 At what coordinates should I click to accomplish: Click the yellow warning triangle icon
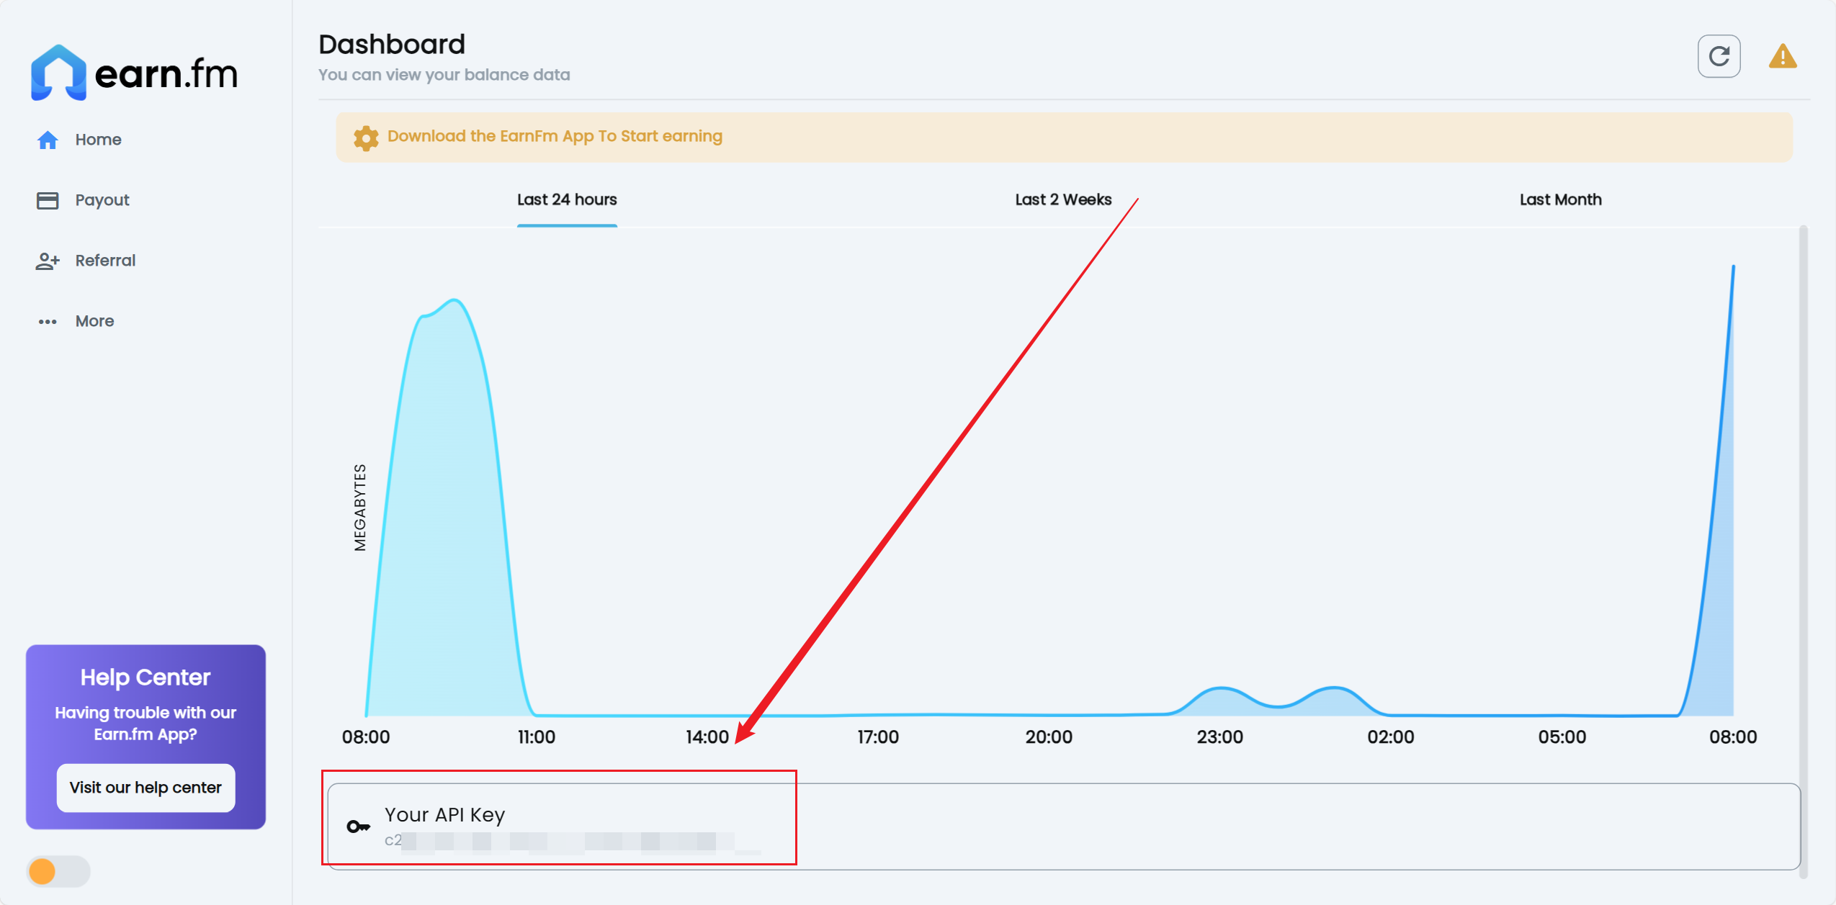pyautogui.click(x=1782, y=56)
